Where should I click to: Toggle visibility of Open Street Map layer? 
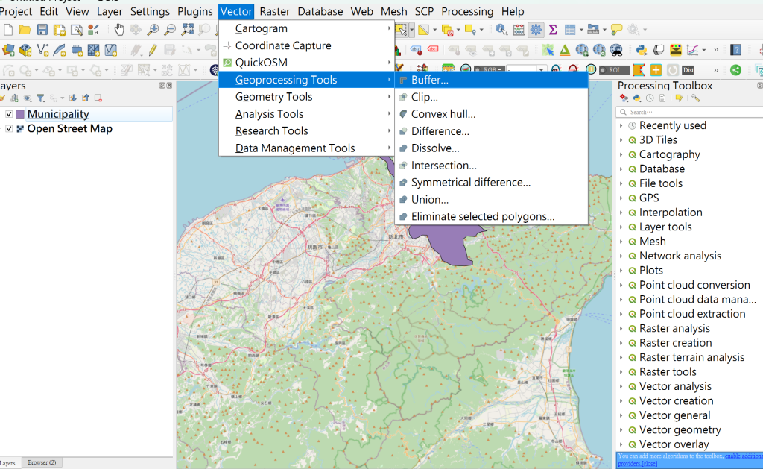pos(9,129)
